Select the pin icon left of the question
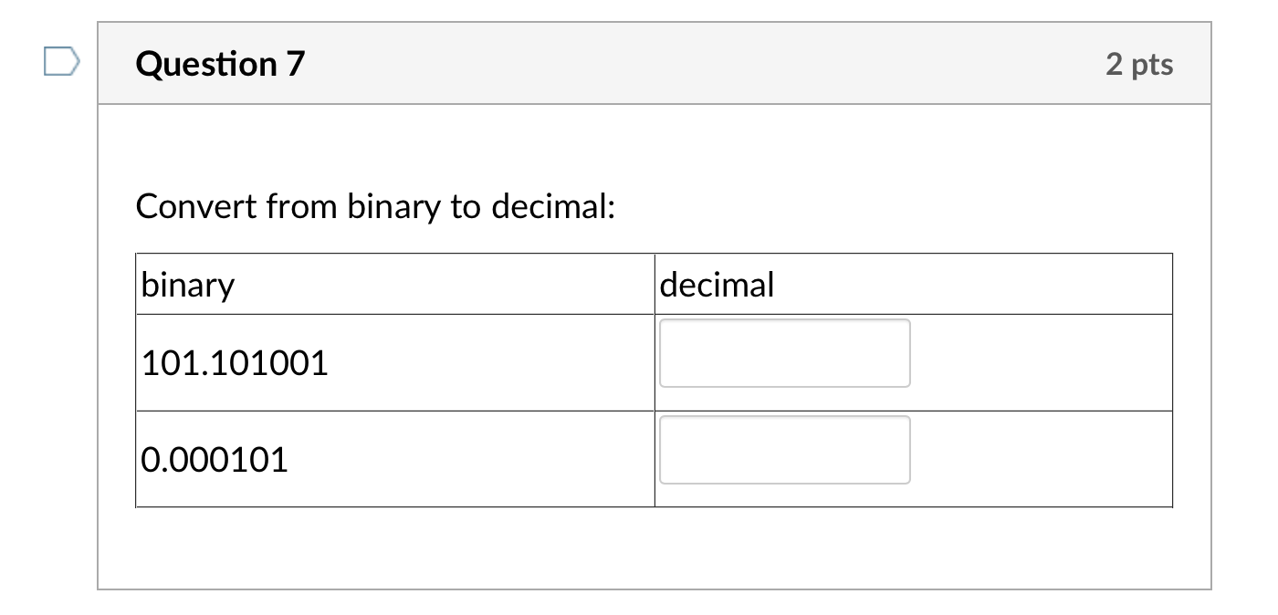The height and width of the screenshot is (615, 1278). 58,62
